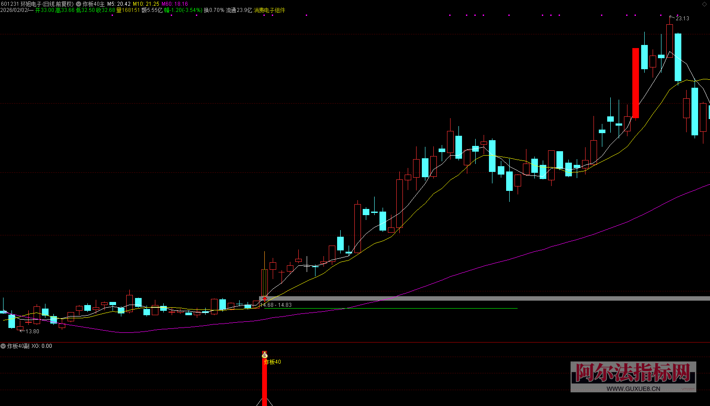The image size is (710, 406).
Task: Click the 23.13 highest price label
Action: [x=682, y=19]
